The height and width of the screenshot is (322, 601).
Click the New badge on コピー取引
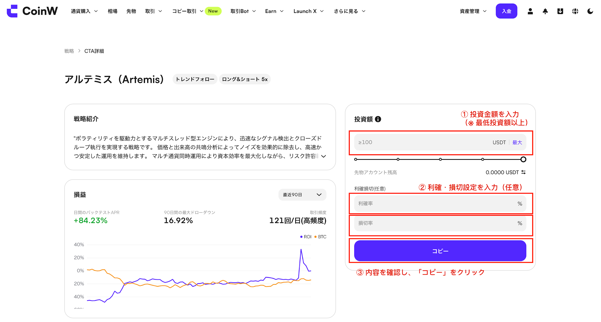tap(213, 11)
